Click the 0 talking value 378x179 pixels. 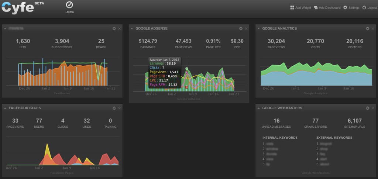pos(110,121)
